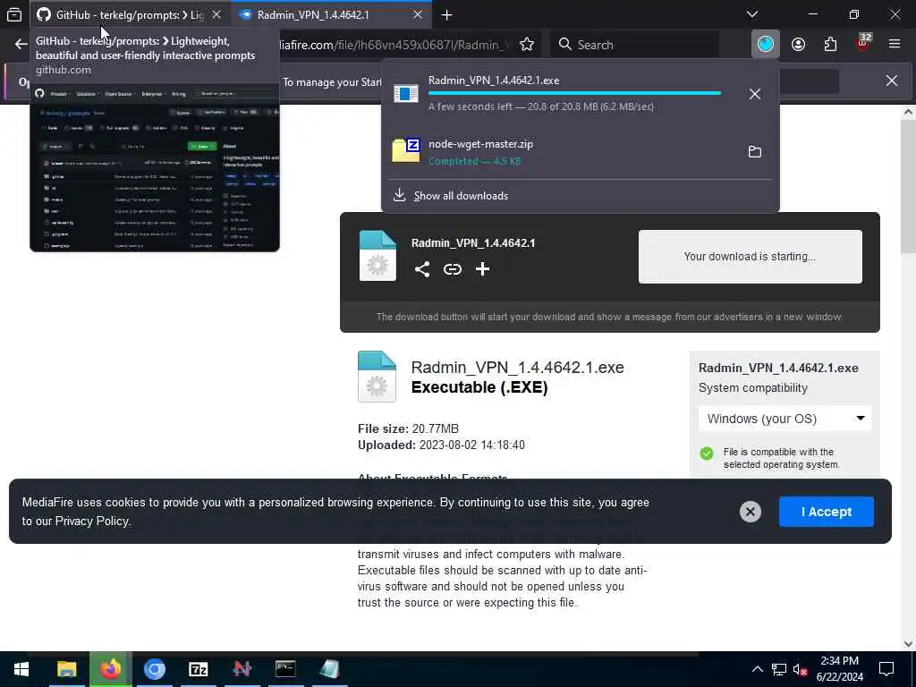This screenshot has height=687, width=916.
Task: Open the Extensions puzzle icon
Action: [x=830, y=45]
